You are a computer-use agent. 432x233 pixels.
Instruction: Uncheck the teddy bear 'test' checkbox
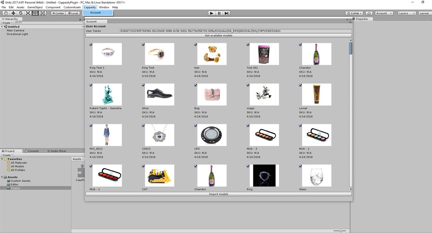pyautogui.click(x=195, y=45)
